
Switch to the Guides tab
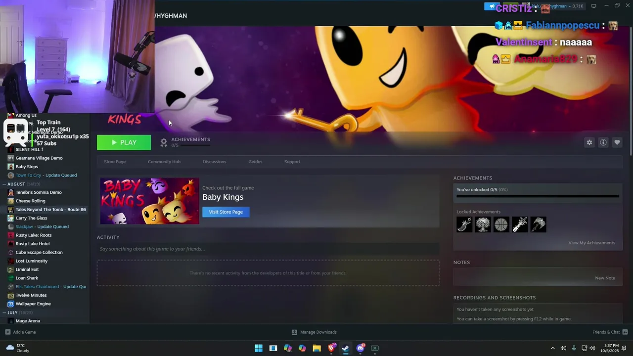pyautogui.click(x=255, y=162)
